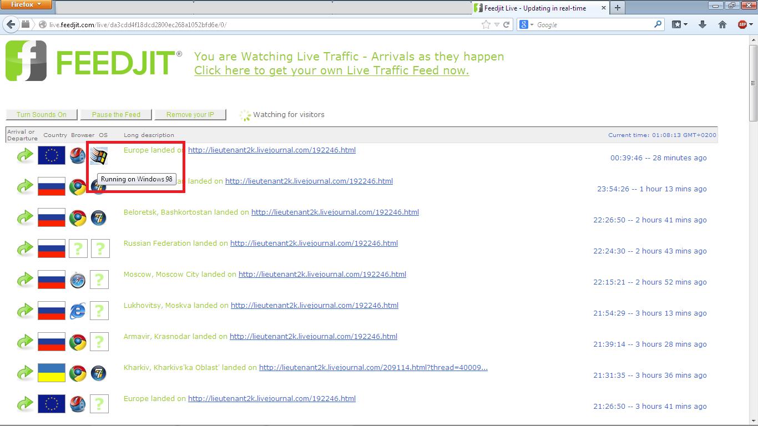Click the Feedjit logo icon
The height and width of the screenshot is (426, 758).
[26, 61]
